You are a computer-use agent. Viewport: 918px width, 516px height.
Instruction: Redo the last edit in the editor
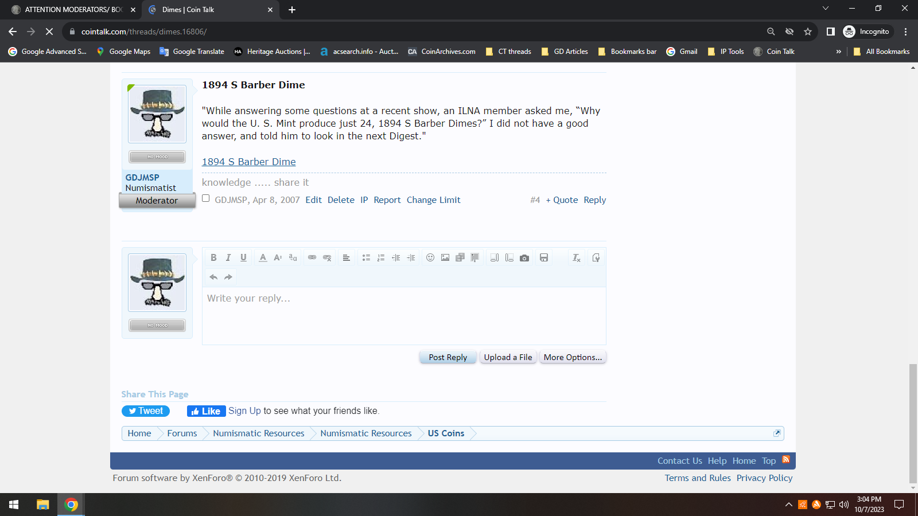pos(228,277)
